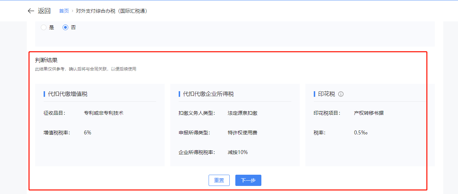Click the 对外支付综合办税 breadcrumb item

(x=112, y=11)
